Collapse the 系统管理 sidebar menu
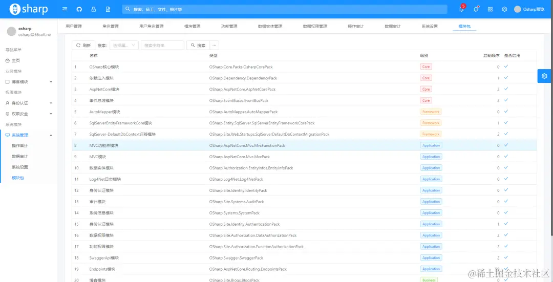The image size is (553, 282). pos(28,135)
